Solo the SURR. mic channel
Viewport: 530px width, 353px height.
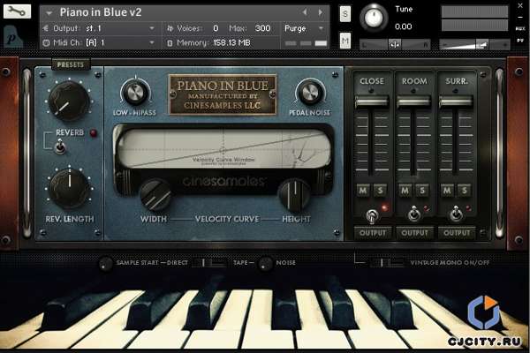[464, 191]
